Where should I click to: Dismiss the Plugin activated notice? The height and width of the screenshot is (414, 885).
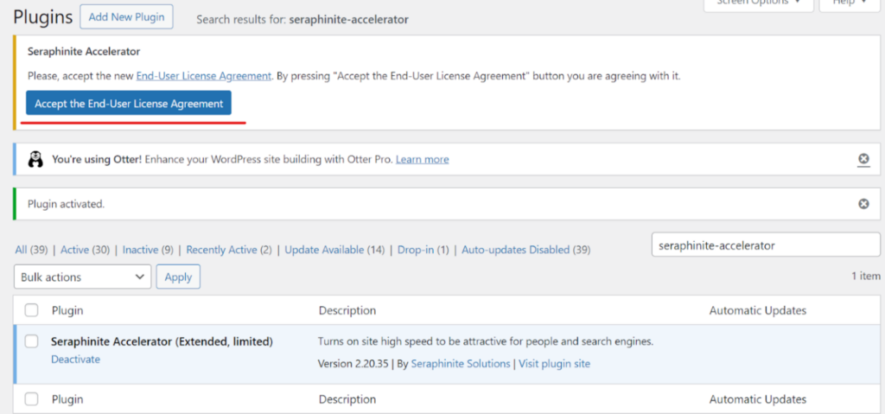863,204
